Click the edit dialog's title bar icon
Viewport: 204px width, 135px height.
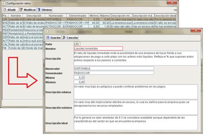click(x=46, y=31)
